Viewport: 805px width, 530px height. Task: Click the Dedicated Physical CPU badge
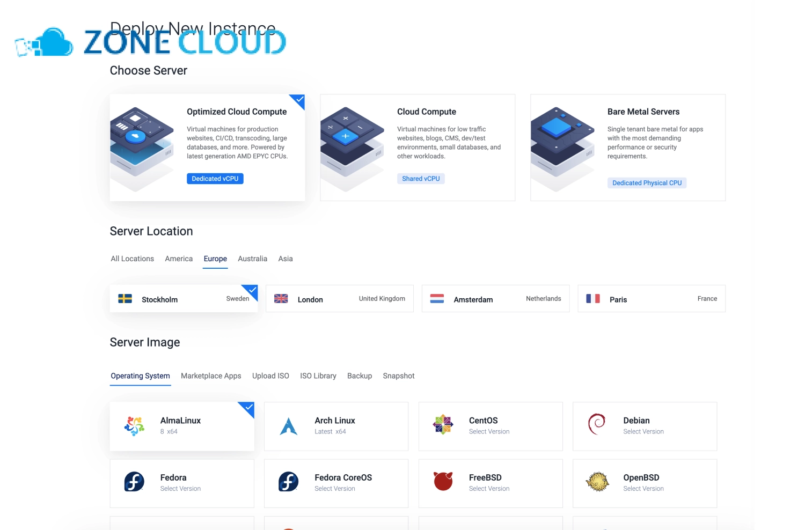[647, 183]
